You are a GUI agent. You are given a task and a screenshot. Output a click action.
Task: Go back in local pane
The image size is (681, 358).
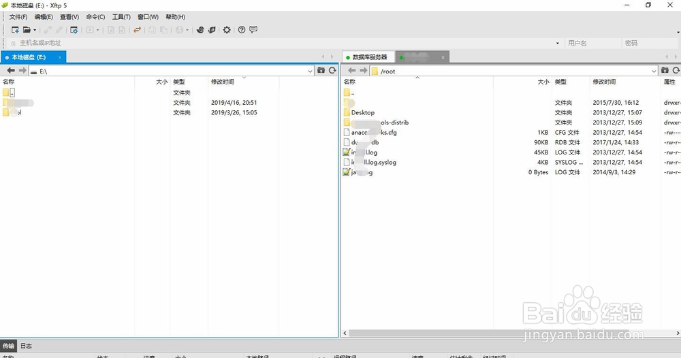pos(11,70)
